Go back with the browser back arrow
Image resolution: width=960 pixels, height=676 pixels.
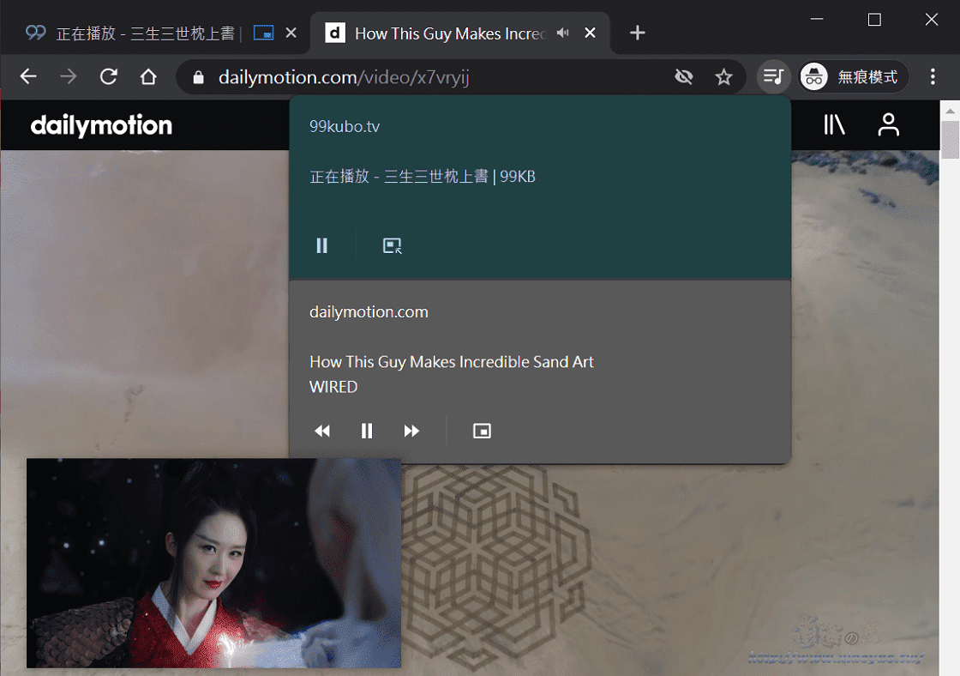(28, 76)
